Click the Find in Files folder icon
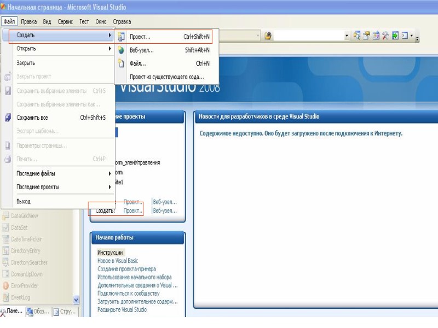The height and width of the screenshot is (328, 438). point(268,36)
